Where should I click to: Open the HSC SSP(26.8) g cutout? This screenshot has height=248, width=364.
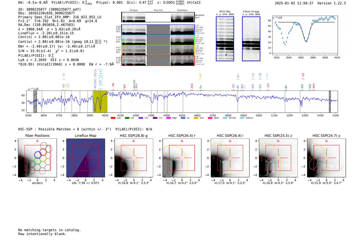(x=134, y=158)
